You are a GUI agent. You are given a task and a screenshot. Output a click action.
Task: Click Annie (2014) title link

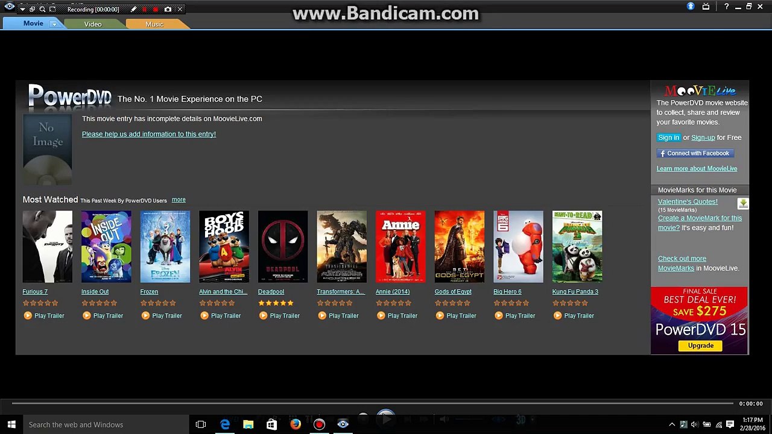(x=393, y=292)
